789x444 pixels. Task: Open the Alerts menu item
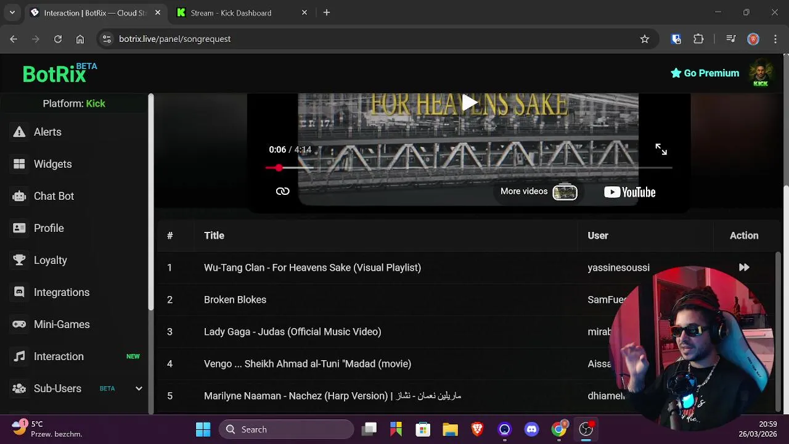point(47,132)
